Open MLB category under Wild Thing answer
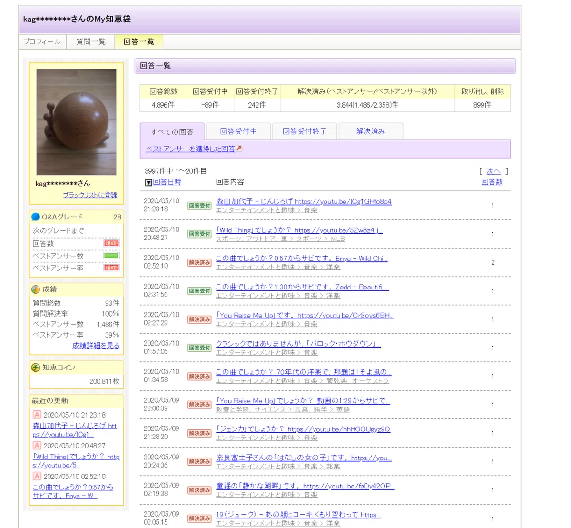571x528 pixels. tap(337, 239)
